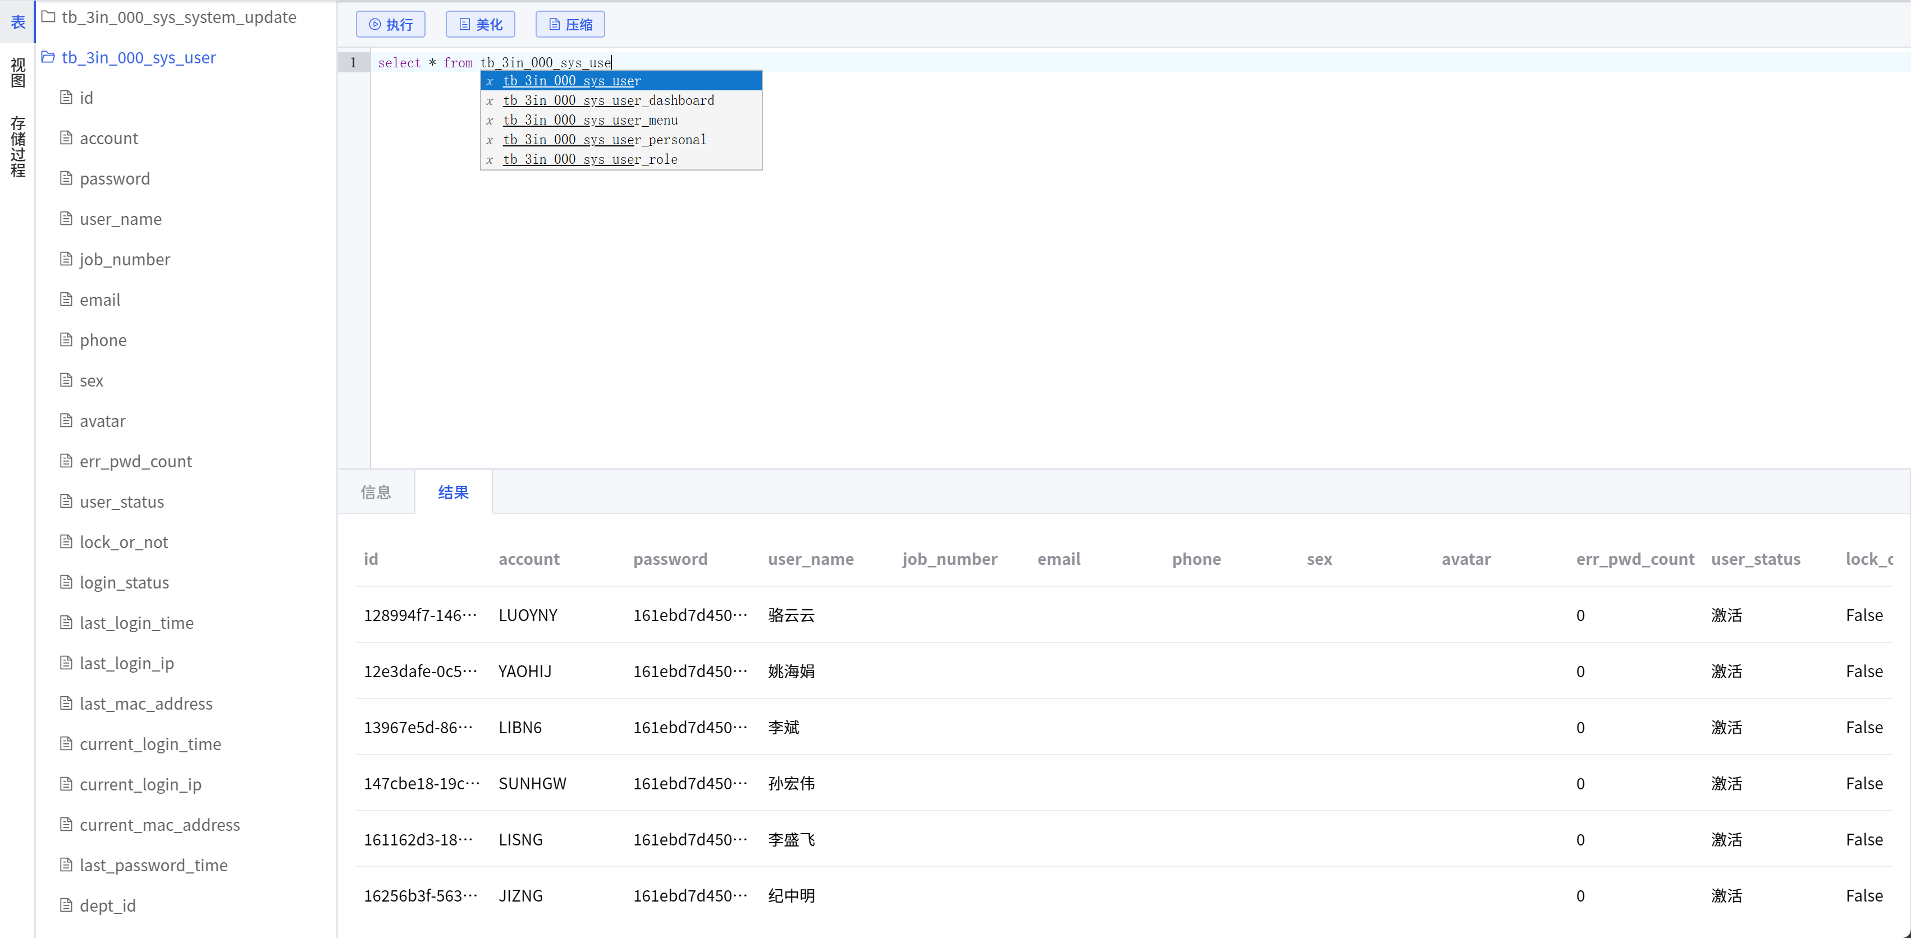Open the 表 sidebar tab
Screen dimensions: 1911x938
[x=18, y=22]
